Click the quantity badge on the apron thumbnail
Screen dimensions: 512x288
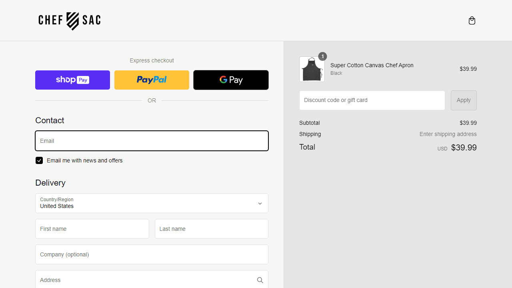(x=322, y=56)
